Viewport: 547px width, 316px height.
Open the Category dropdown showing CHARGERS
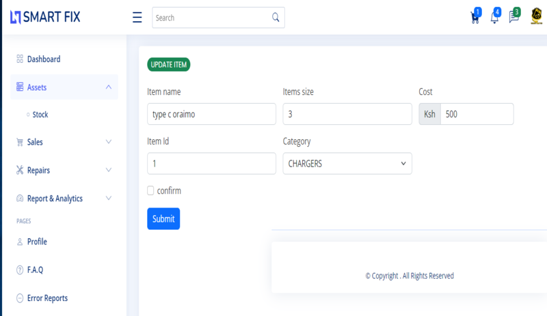[x=347, y=164]
